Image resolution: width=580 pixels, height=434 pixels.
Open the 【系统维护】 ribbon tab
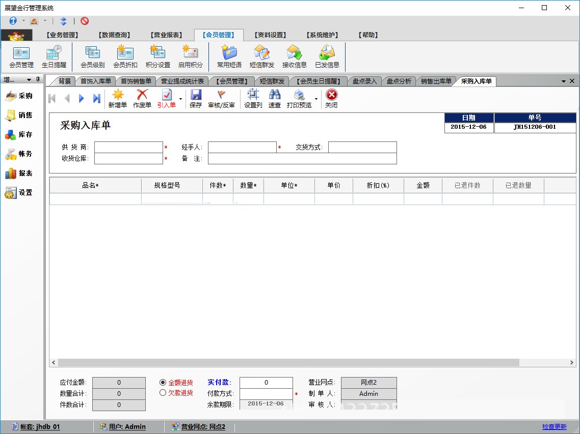[322, 35]
